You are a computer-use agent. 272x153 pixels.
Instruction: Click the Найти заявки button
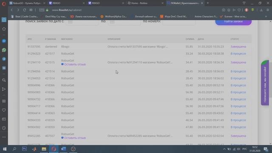(233, 22)
